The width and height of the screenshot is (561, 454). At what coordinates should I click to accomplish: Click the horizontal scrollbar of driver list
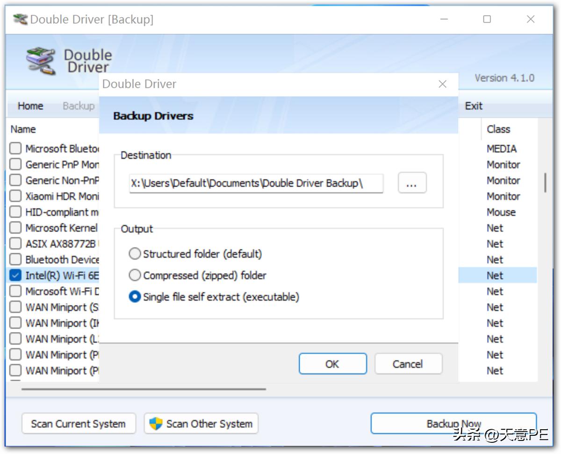144,389
